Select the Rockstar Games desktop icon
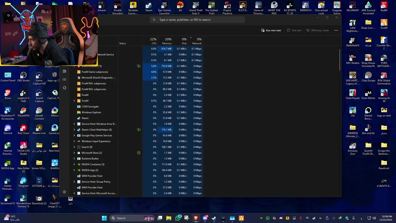Screen dimensions: 396x223 [133, 8]
